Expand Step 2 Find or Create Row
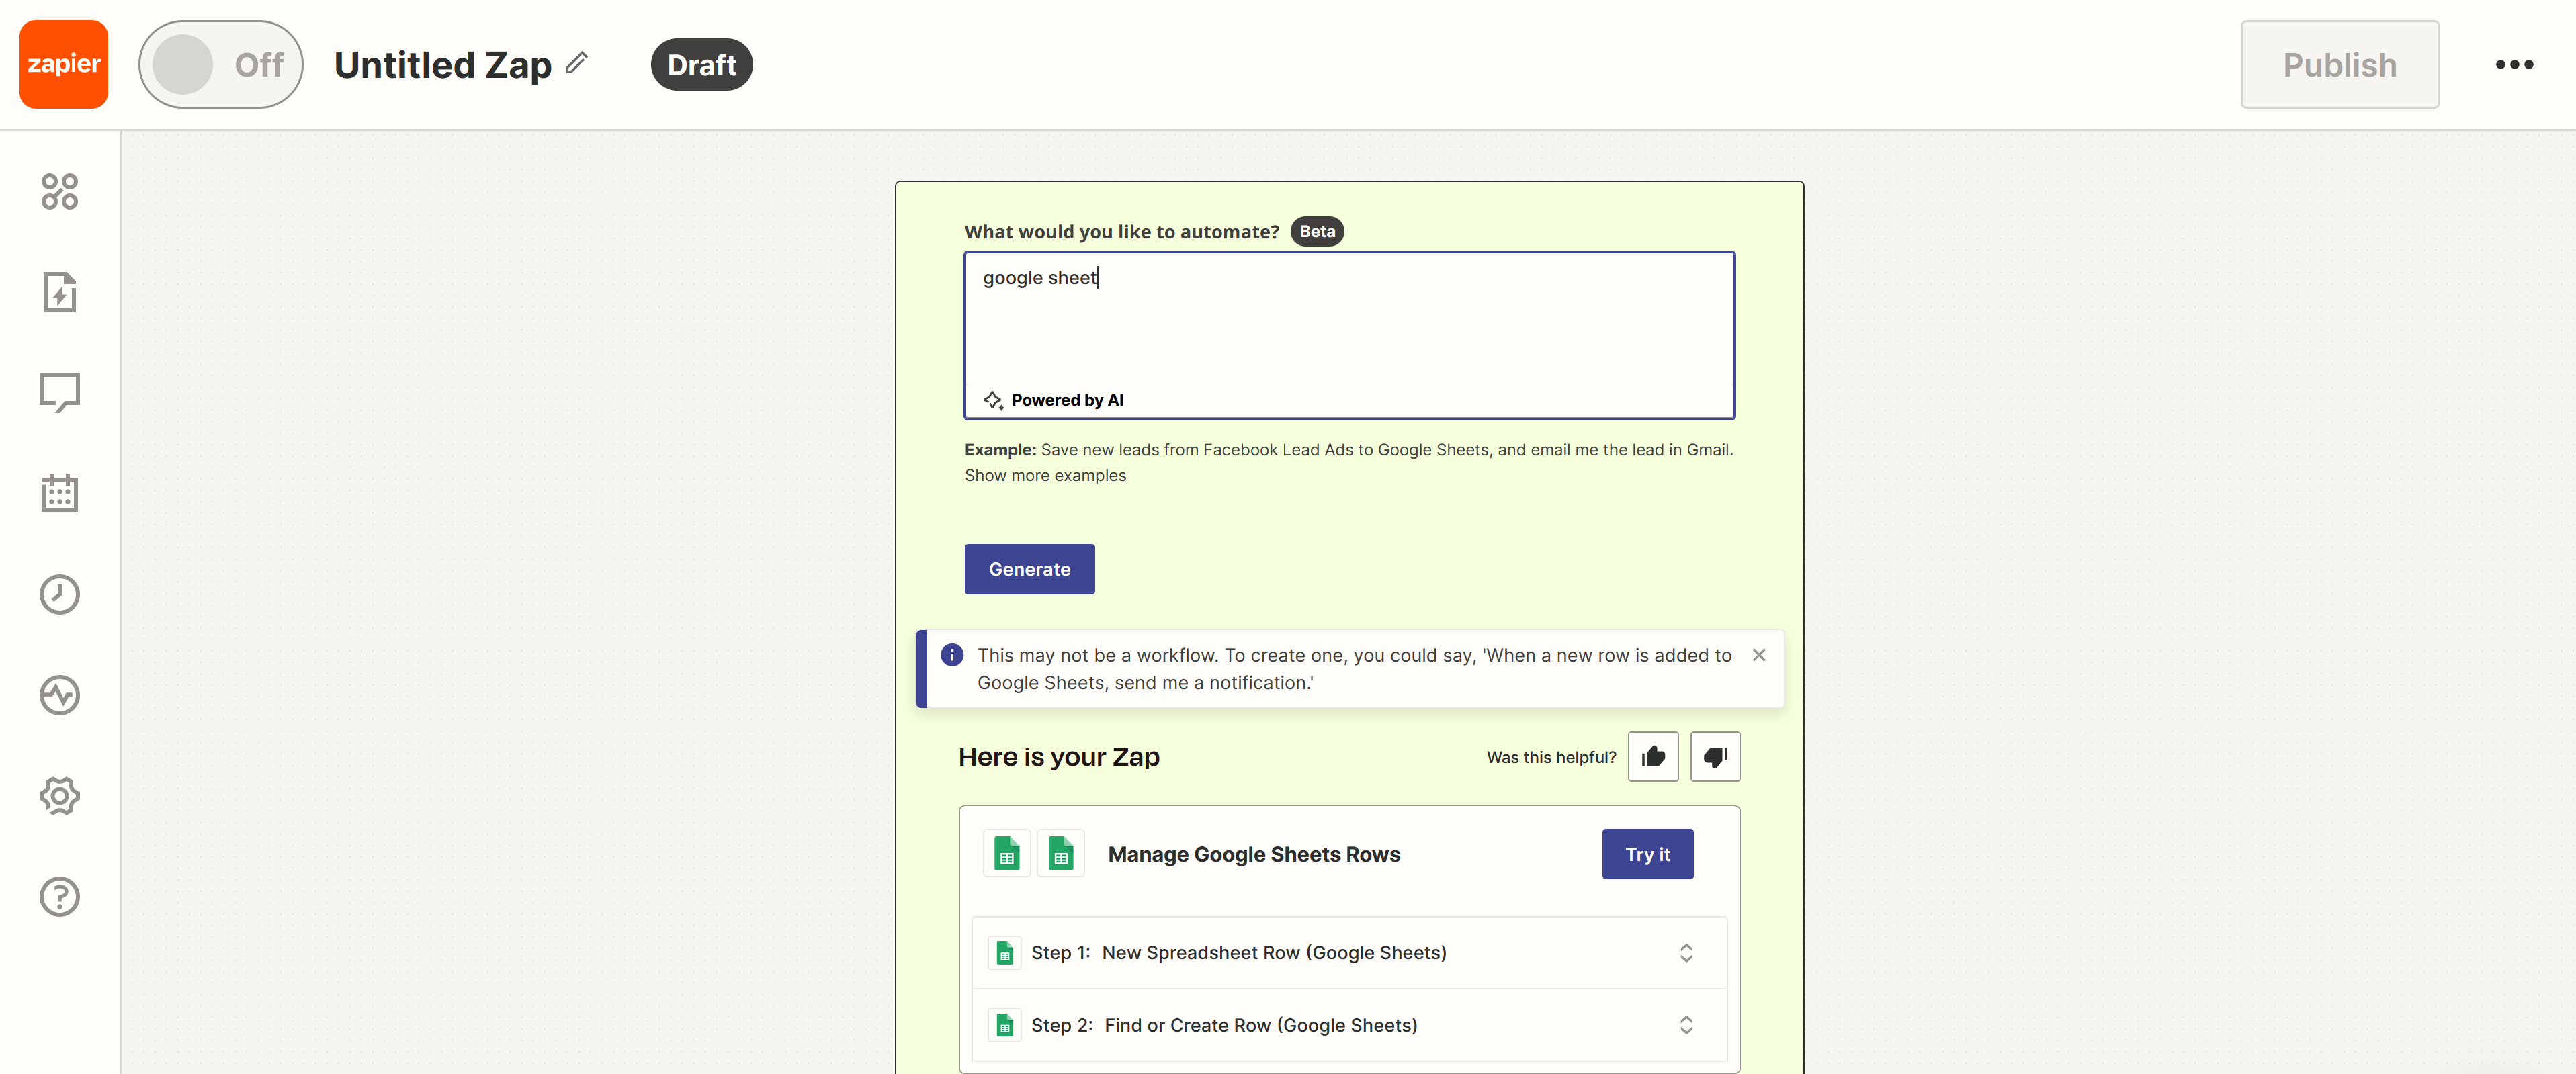This screenshot has height=1074, width=2576. pos(1684,1025)
